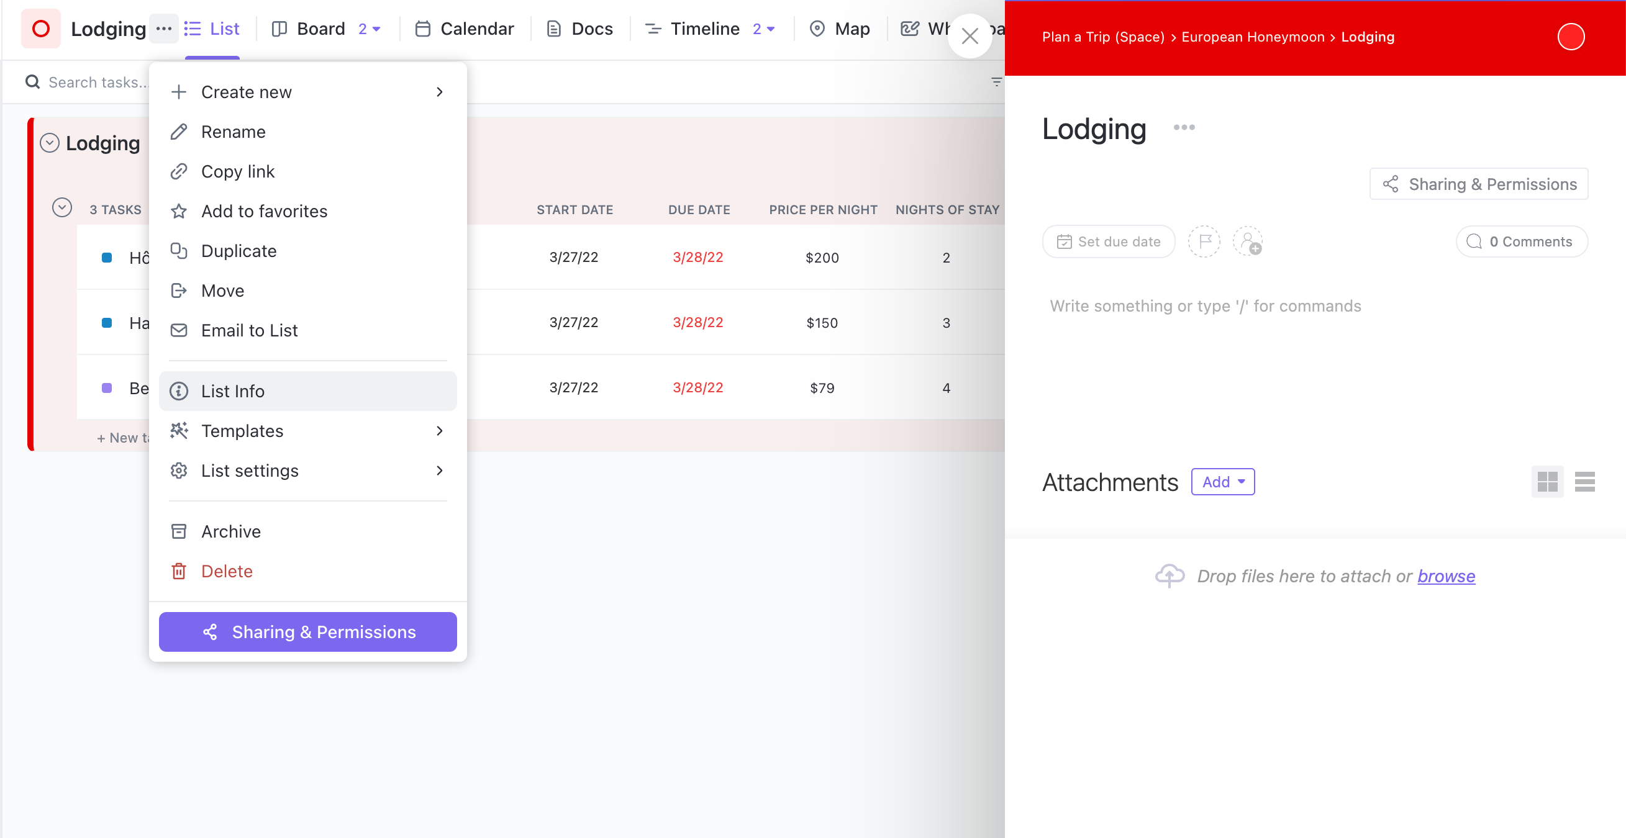Click the browse link for attachments
This screenshot has height=838, width=1626.
(1446, 576)
